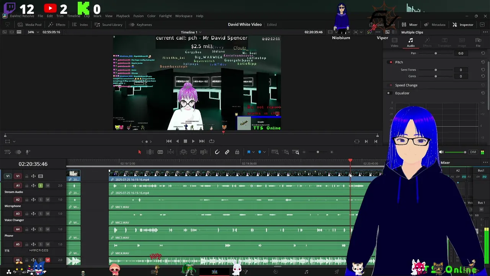Open the Mixer panel button

[x=410, y=25]
